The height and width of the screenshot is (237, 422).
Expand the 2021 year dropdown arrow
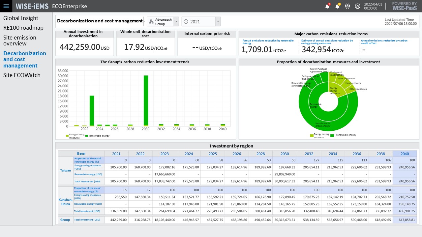point(218,22)
